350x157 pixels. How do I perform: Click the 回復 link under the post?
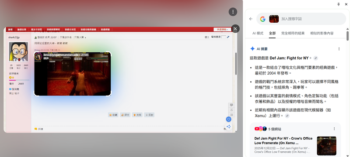tap(39, 129)
